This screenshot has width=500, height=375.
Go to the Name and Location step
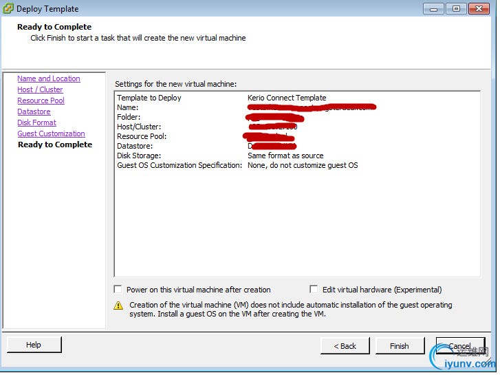point(49,78)
